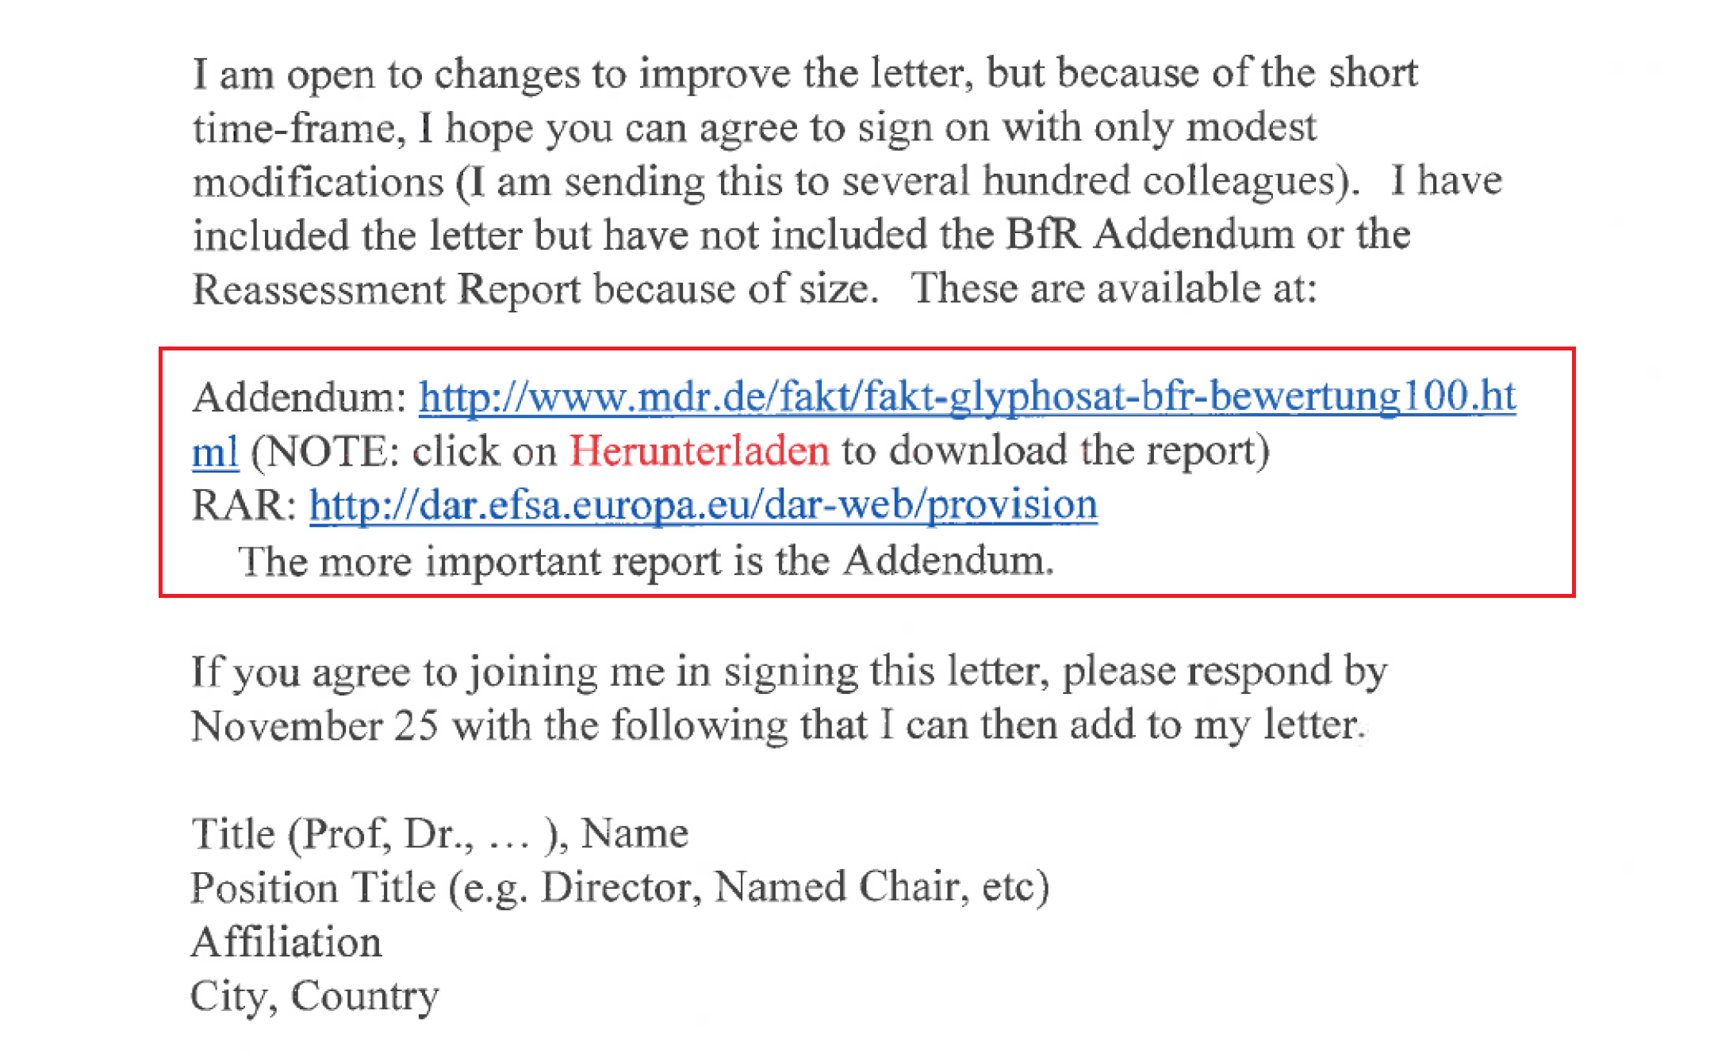Click the "Reassessment Report" phrase
The height and width of the screenshot is (1057, 1733).
tap(387, 289)
